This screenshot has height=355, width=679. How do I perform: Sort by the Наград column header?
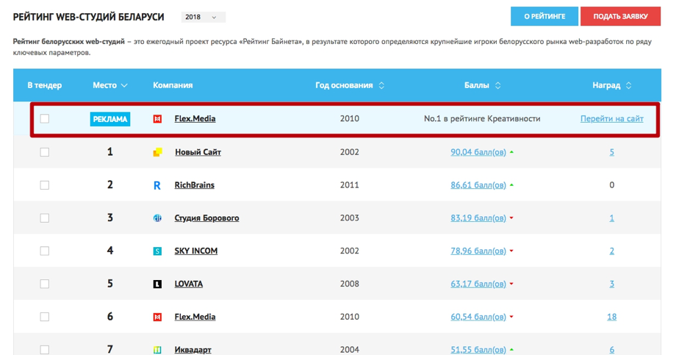[611, 85]
